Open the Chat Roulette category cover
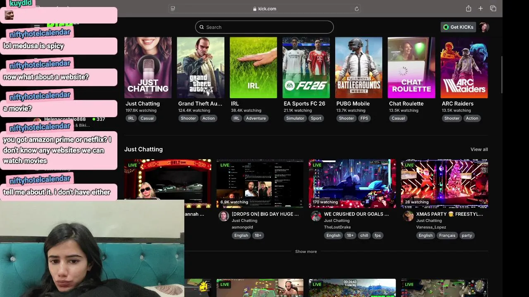The image size is (529, 297). click(x=411, y=68)
